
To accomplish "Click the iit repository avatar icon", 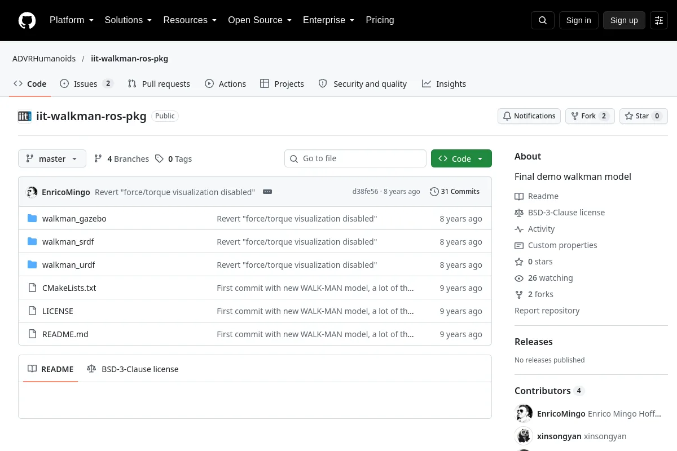I will tap(25, 116).
